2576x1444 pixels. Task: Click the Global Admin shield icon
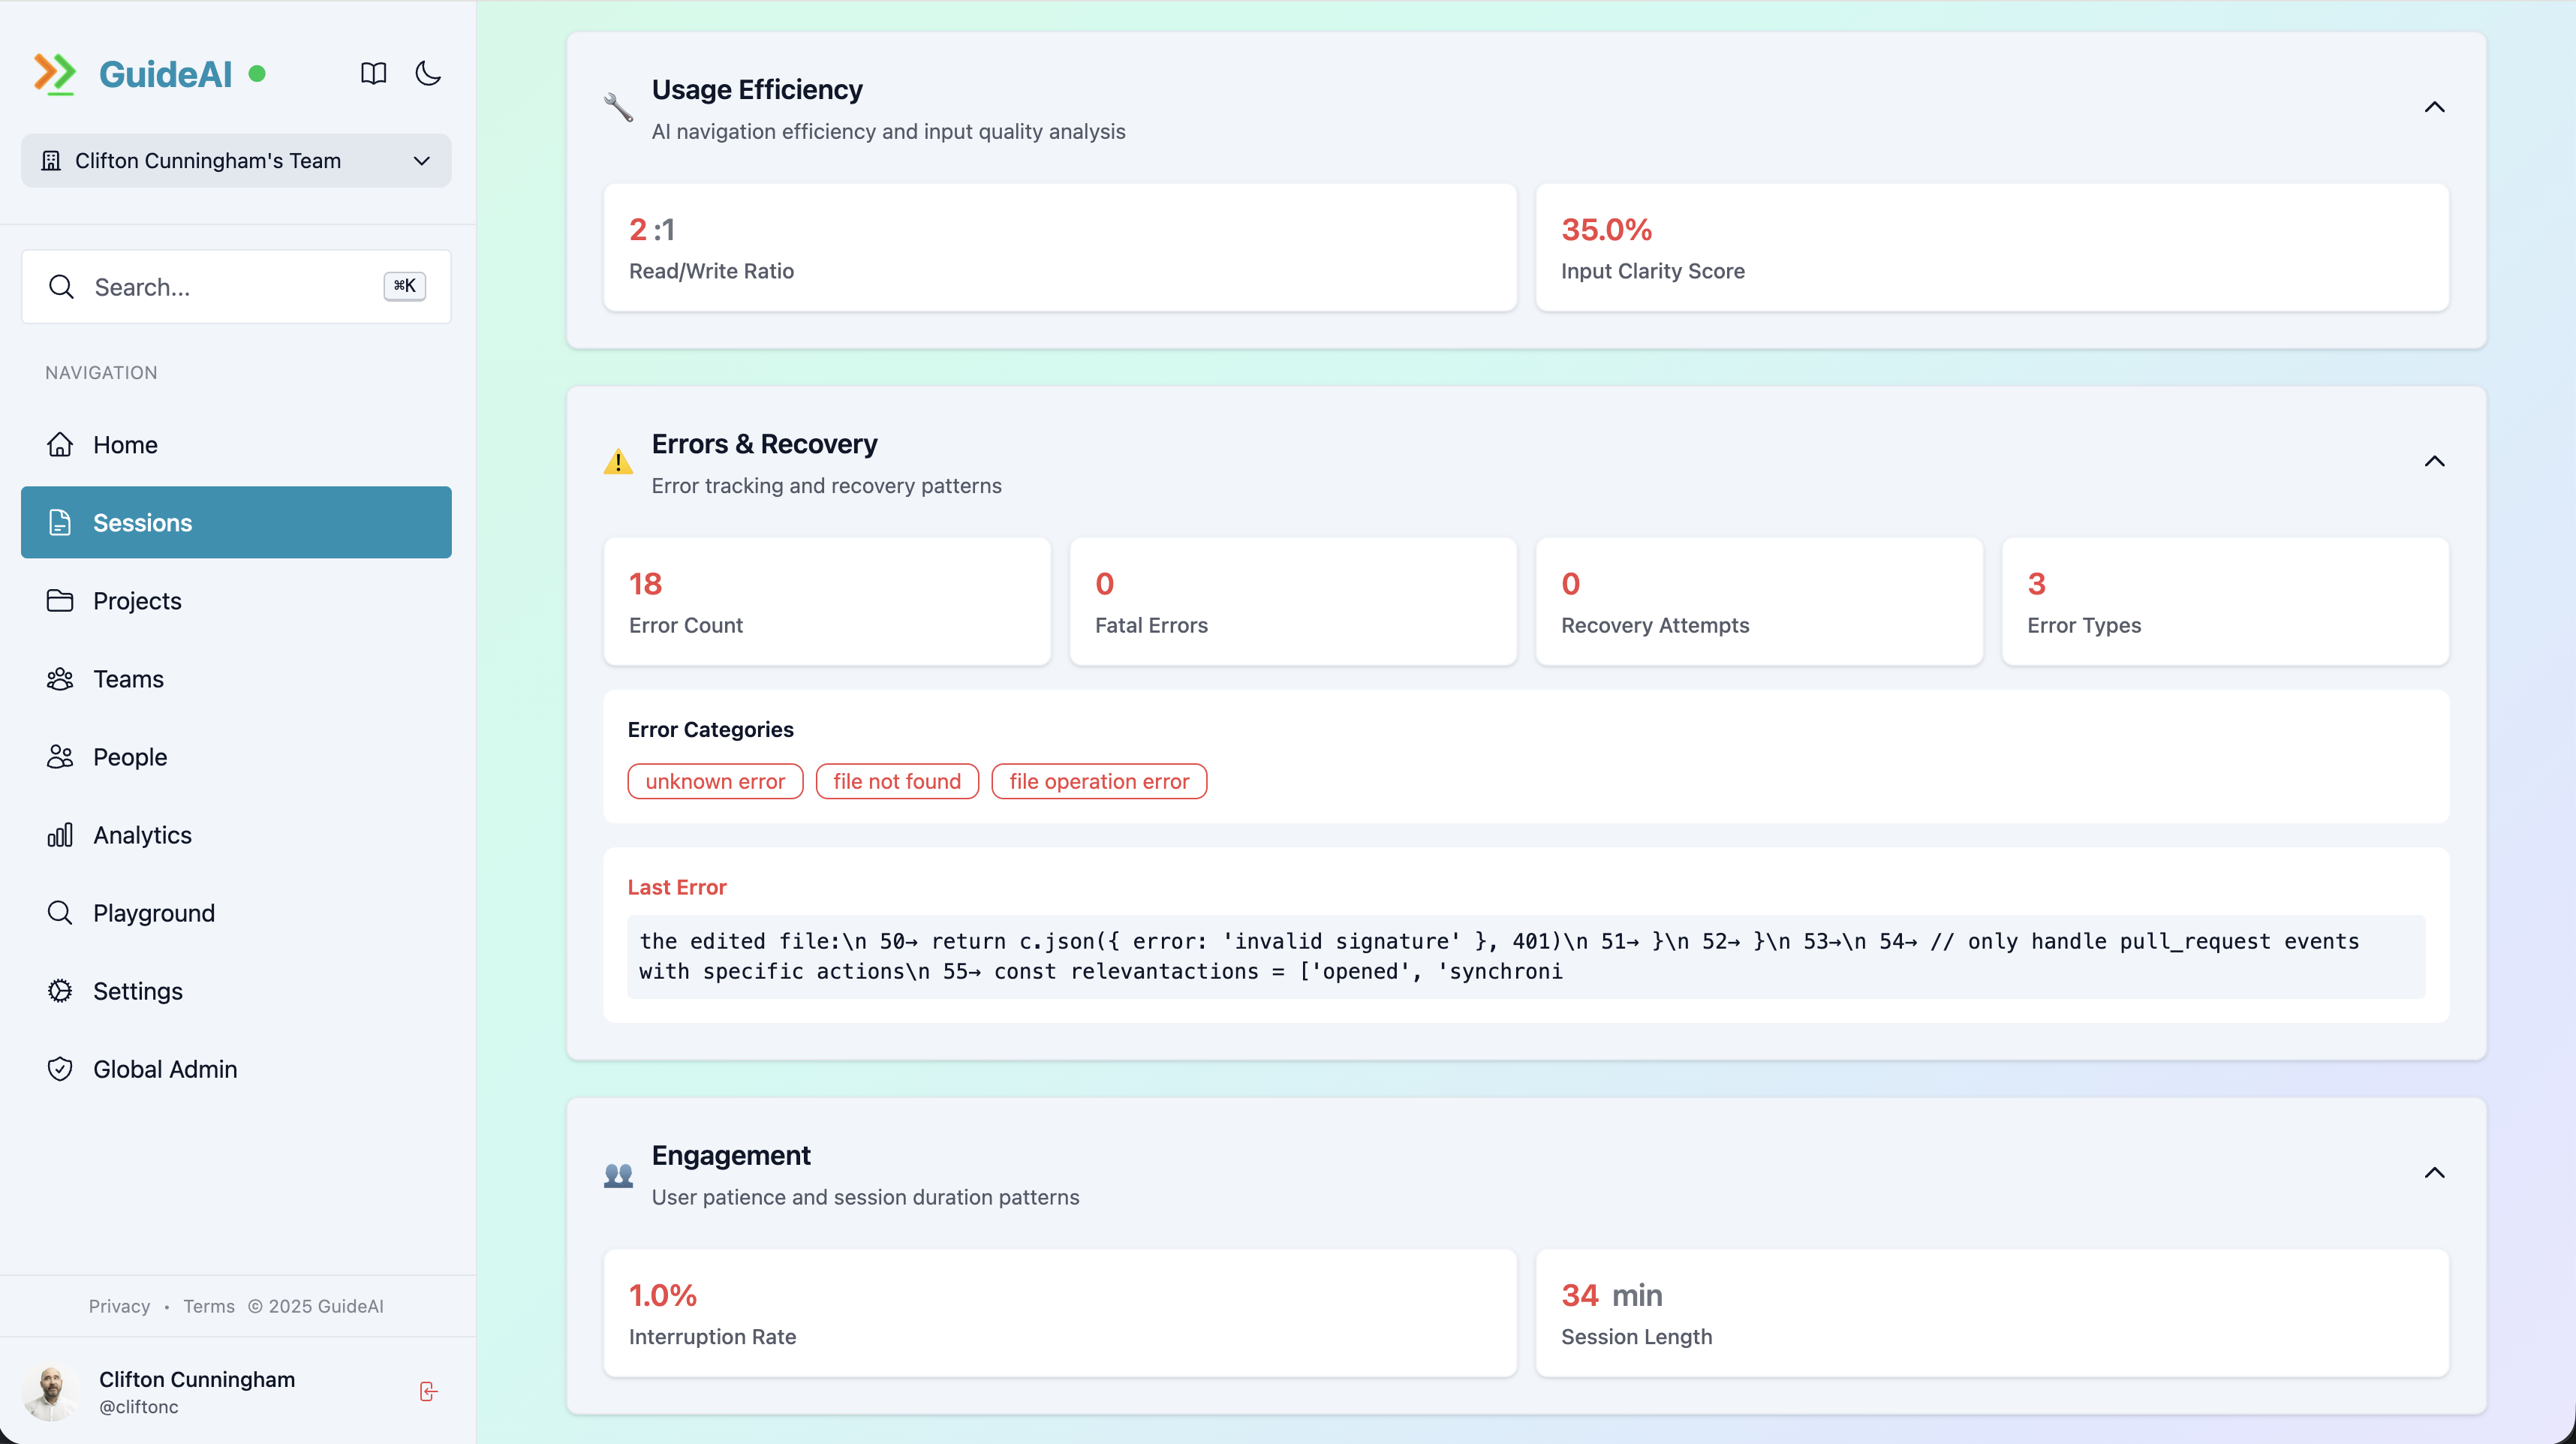[x=60, y=1068]
